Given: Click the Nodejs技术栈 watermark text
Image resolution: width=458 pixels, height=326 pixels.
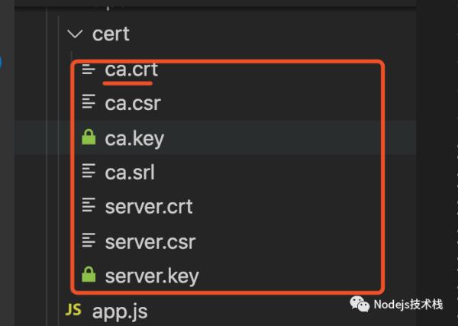Looking at the screenshot, I should (408, 305).
